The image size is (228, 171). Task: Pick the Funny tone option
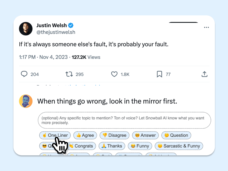pyautogui.click(x=140, y=146)
